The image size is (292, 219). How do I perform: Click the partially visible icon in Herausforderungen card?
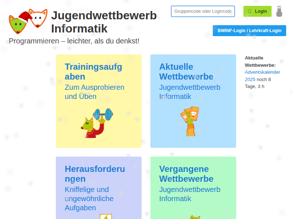[x=105, y=216]
